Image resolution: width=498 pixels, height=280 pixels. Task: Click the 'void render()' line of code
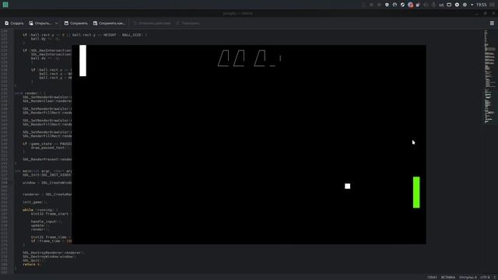point(30,93)
